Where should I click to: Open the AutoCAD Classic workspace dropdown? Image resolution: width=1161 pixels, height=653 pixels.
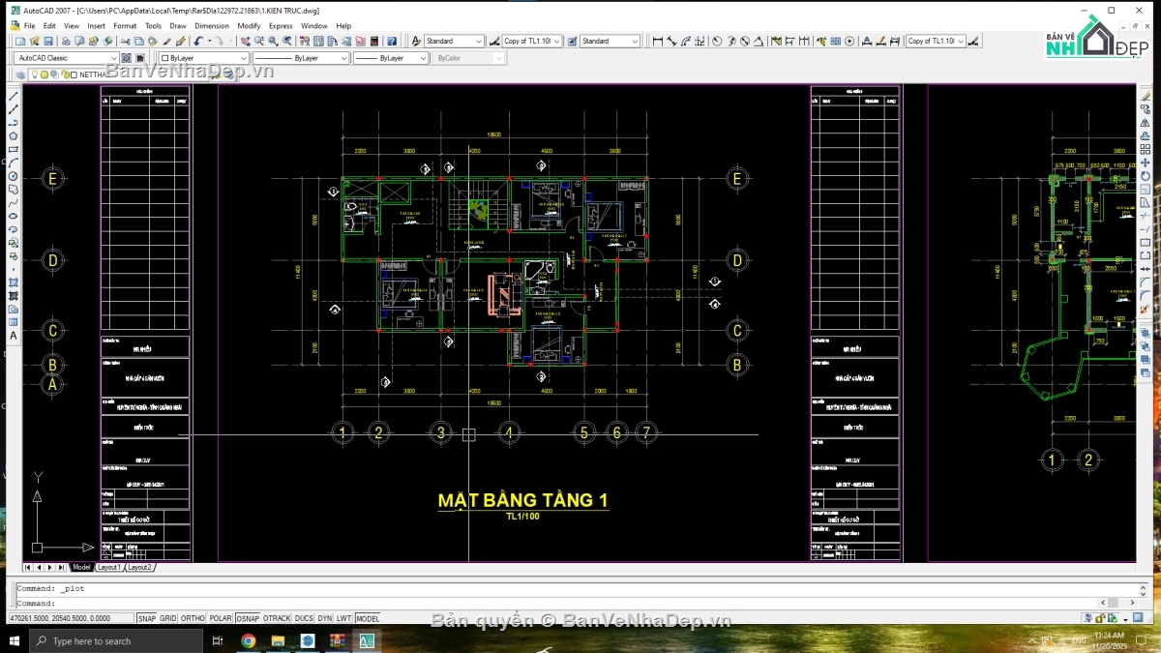tap(67, 58)
